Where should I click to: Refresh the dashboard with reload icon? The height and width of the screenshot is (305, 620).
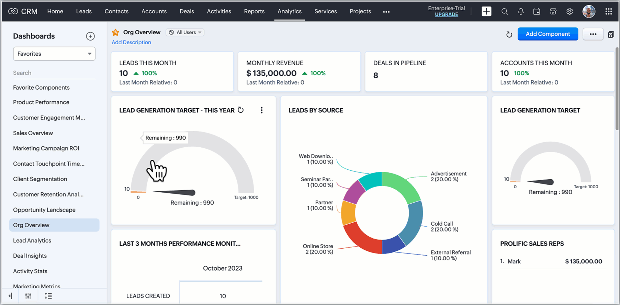[509, 34]
